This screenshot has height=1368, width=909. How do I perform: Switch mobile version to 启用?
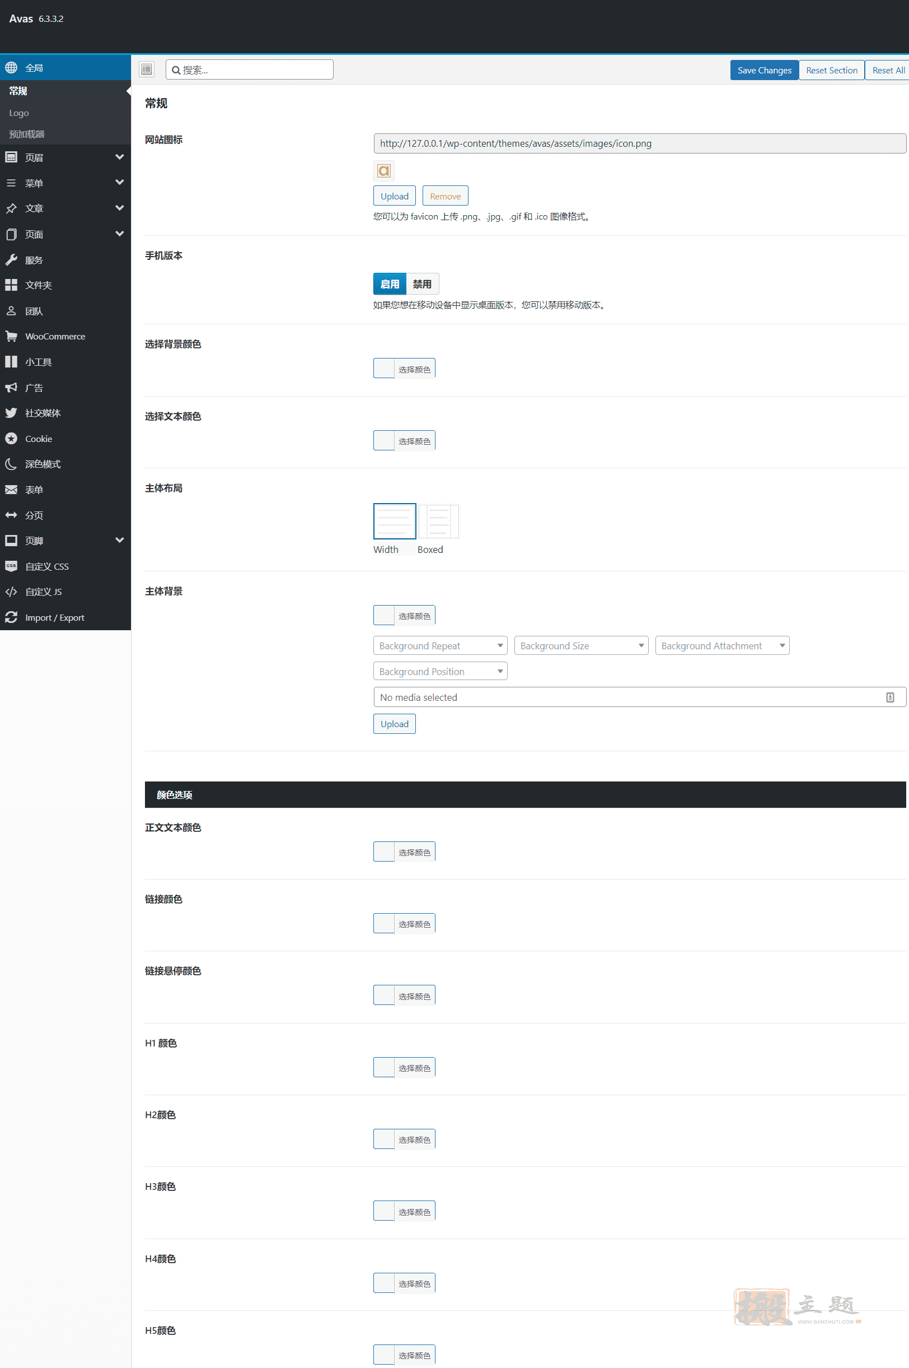390,283
